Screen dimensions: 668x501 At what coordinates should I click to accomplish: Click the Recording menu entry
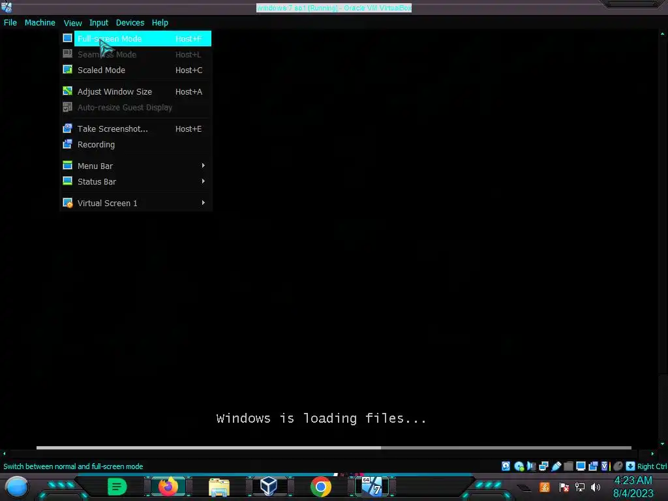(x=136, y=144)
